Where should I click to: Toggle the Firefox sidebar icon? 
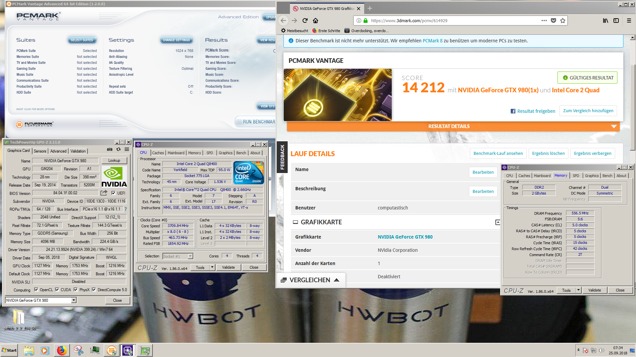coord(616,21)
